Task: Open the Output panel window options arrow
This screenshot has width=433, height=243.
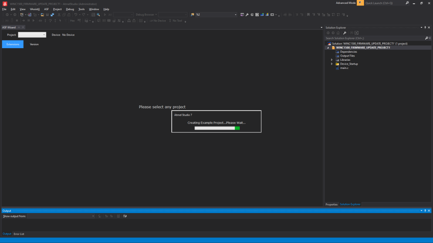Action: 422,211
